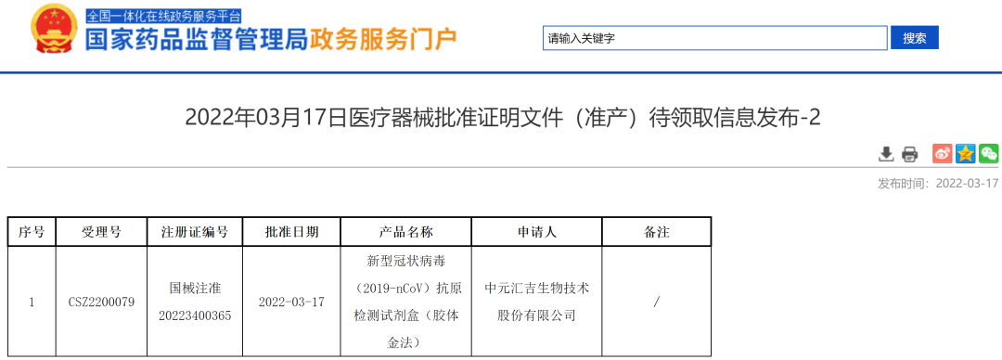Select registration number 国械注准20223400365
This screenshot has width=1002, height=360.
pos(195,302)
